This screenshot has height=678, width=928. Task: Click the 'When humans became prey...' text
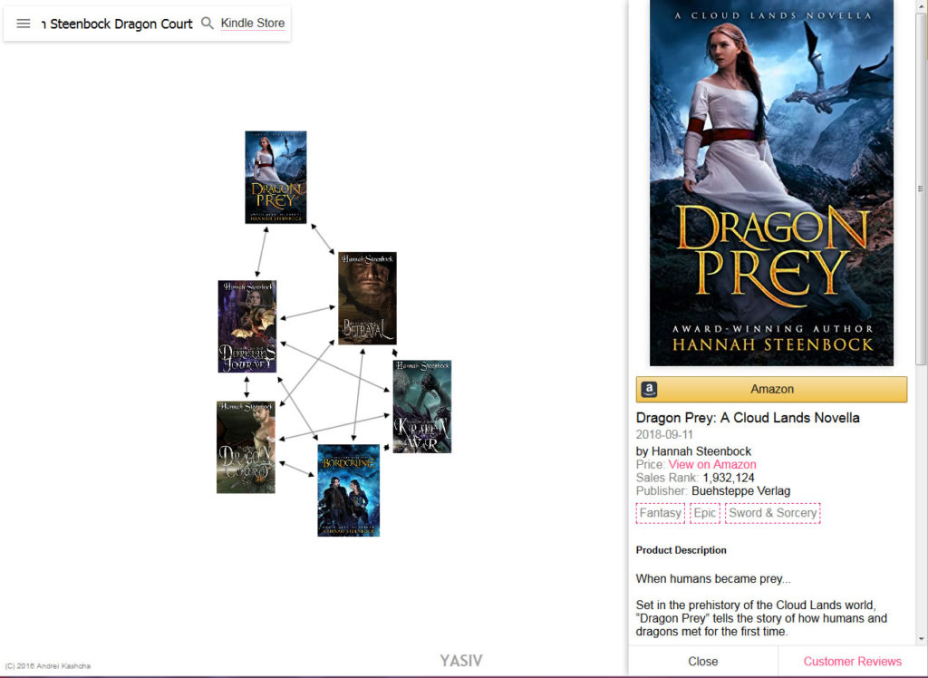tap(713, 578)
